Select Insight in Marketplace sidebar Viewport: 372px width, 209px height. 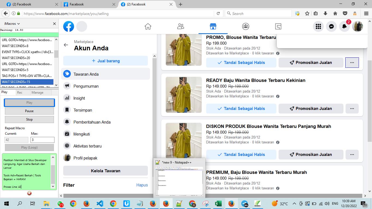pyautogui.click(x=79, y=98)
